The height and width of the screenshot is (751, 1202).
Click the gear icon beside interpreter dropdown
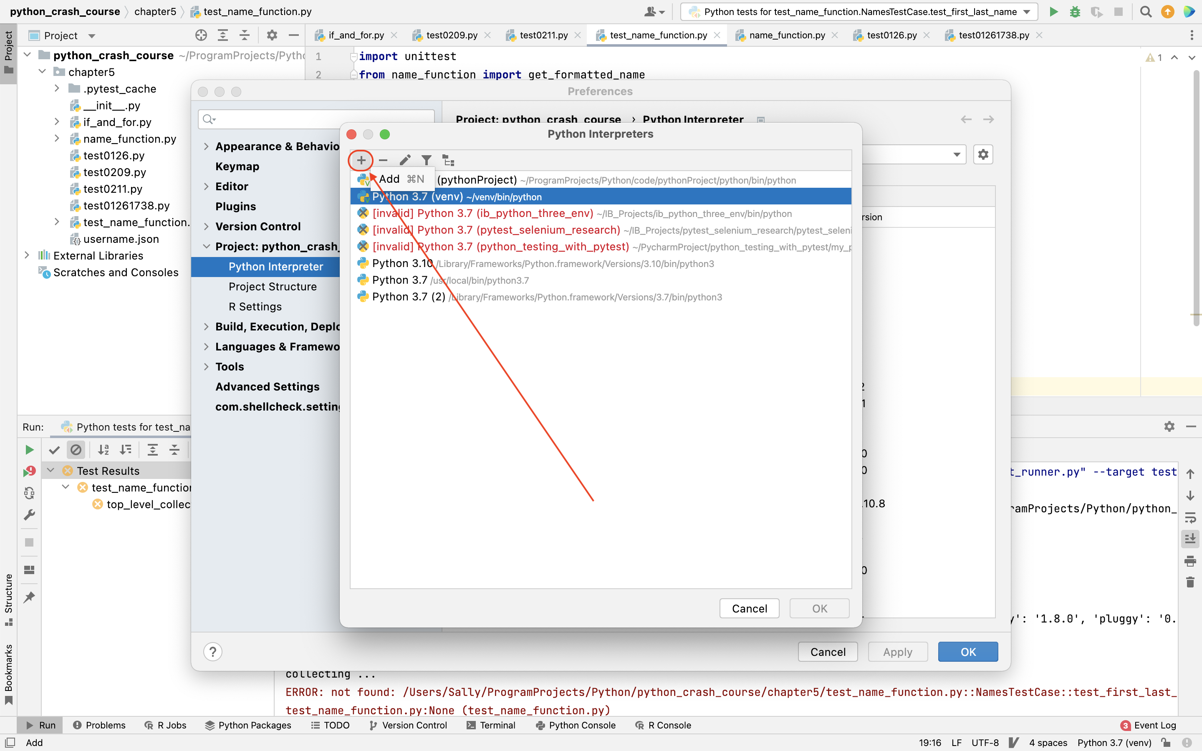(983, 154)
